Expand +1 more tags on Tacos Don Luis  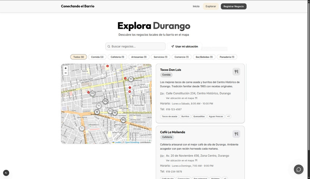[x=228, y=117]
